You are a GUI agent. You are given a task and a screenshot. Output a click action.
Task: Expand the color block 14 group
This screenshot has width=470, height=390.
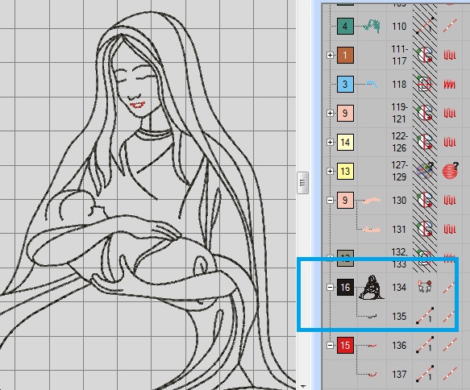[330, 142]
